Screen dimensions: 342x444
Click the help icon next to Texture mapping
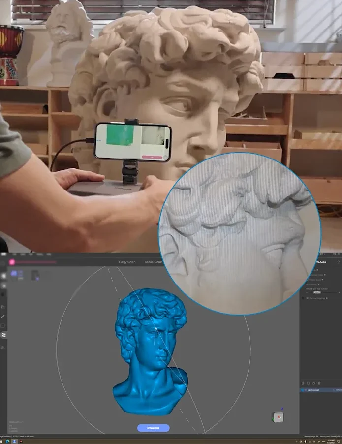pyautogui.click(x=327, y=298)
